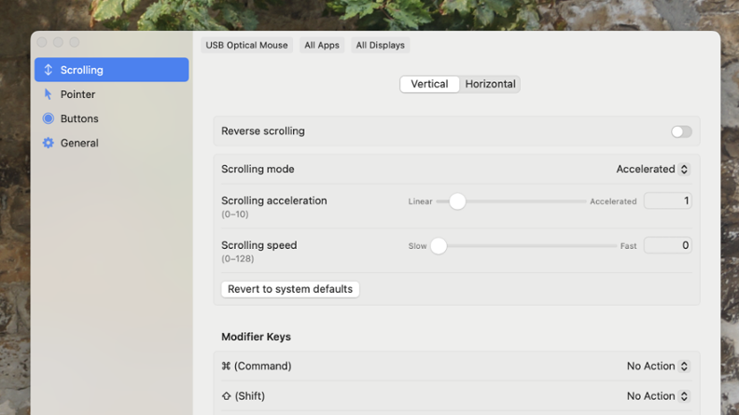Select the Vertical tab
Screen dimensions: 739x415
point(429,84)
